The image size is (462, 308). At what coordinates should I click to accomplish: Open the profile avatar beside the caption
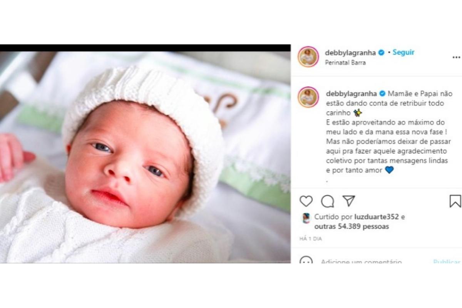point(308,97)
